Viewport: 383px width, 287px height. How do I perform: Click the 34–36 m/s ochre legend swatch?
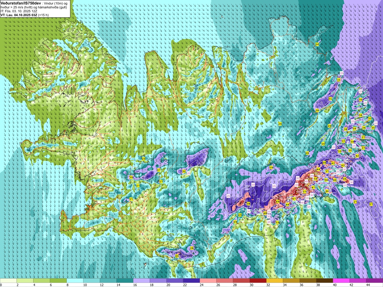(x=291, y=281)
